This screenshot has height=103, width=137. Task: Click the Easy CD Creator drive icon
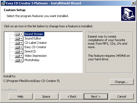click(x=18, y=47)
